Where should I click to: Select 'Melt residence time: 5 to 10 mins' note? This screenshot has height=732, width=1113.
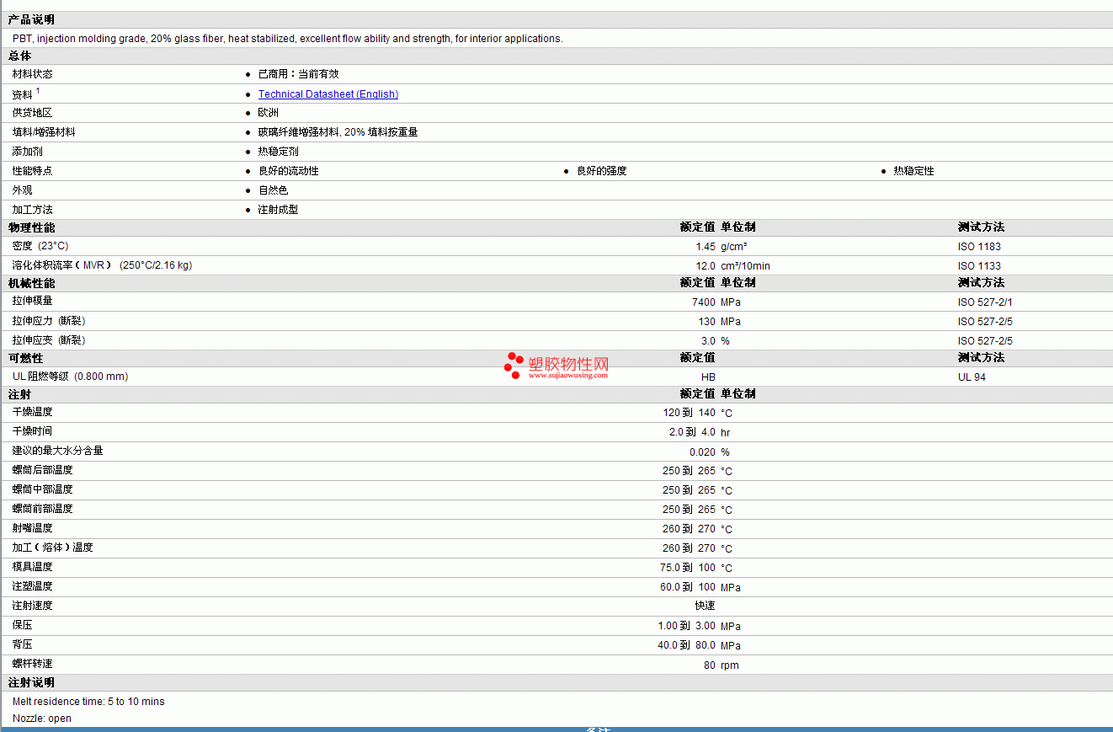pyautogui.click(x=88, y=702)
